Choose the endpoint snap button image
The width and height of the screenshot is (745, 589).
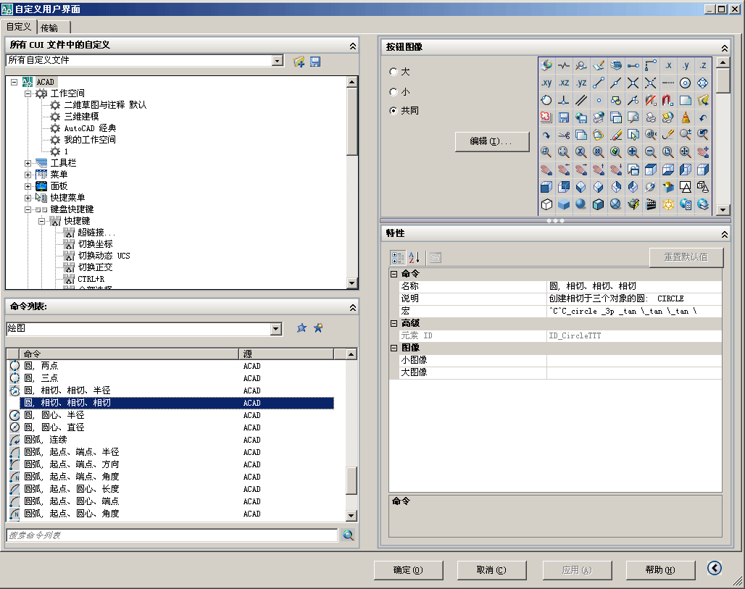[x=598, y=83]
